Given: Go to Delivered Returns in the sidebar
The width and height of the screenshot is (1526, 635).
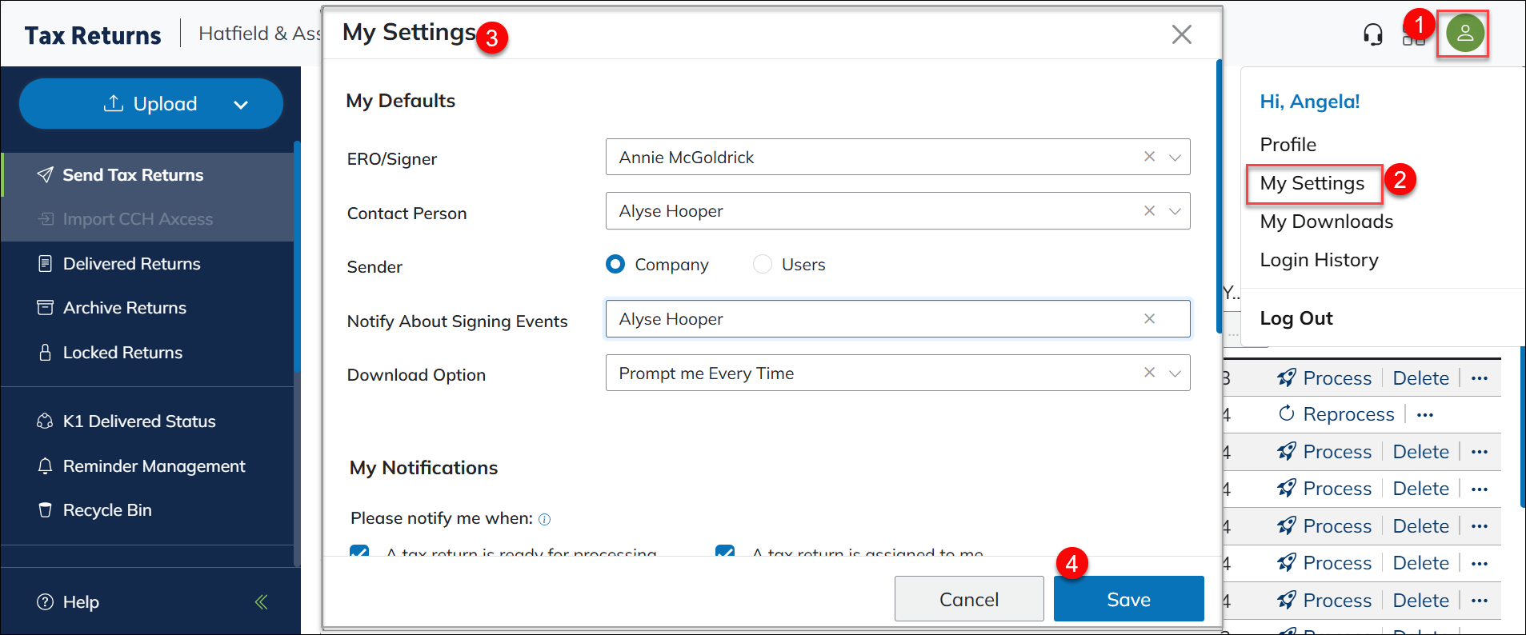Looking at the screenshot, I should (131, 264).
